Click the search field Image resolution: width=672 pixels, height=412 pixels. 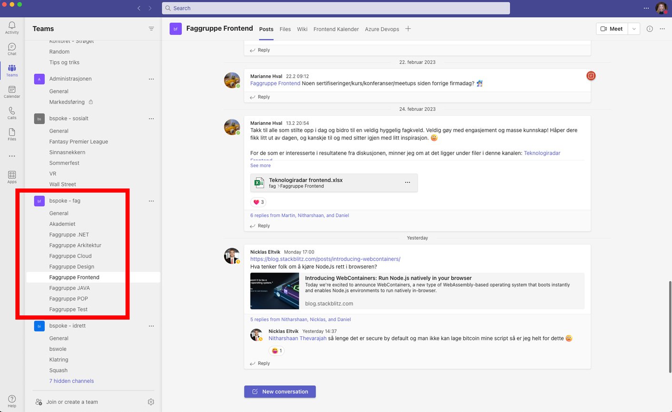click(x=336, y=8)
